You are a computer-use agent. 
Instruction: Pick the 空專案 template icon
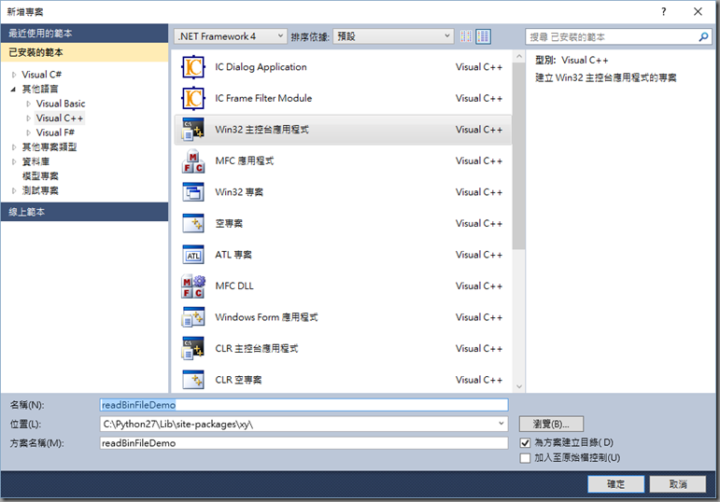[193, 223]
